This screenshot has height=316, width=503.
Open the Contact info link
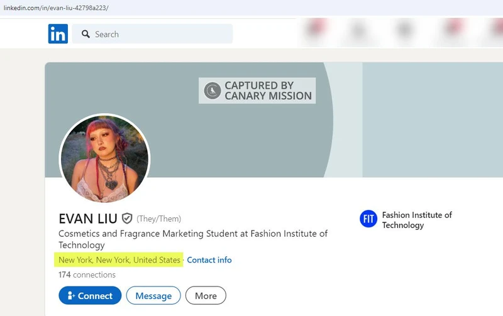pos(209,260)
